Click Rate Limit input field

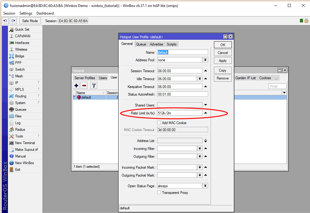(x=180, y=113)
